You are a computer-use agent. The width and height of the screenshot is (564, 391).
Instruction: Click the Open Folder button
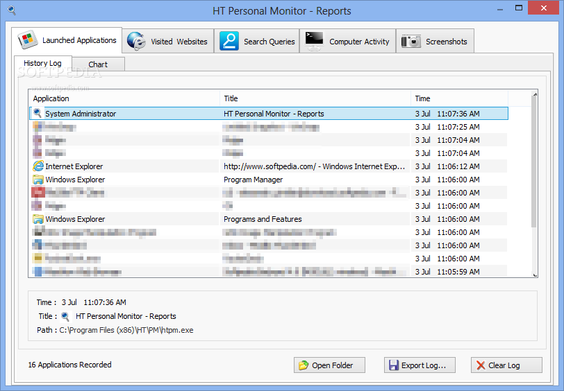click(329, 365)
